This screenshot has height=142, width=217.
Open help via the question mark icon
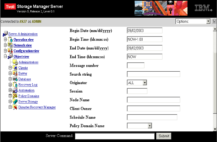pos(214,21)
